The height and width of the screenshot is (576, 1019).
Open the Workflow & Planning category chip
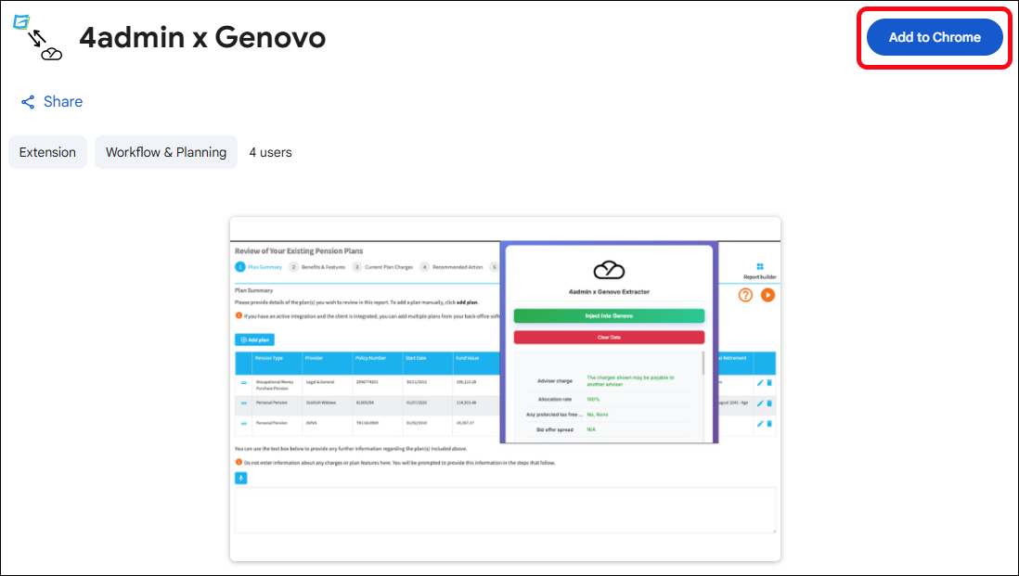(x=166, y=152)
